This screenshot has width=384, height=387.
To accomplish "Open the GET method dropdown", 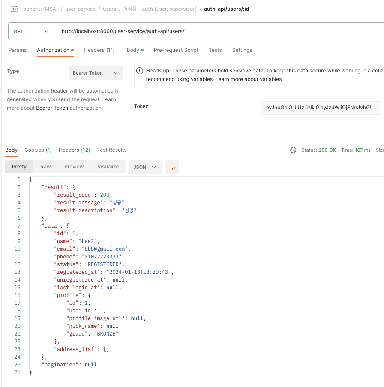I will coord(31,31).
